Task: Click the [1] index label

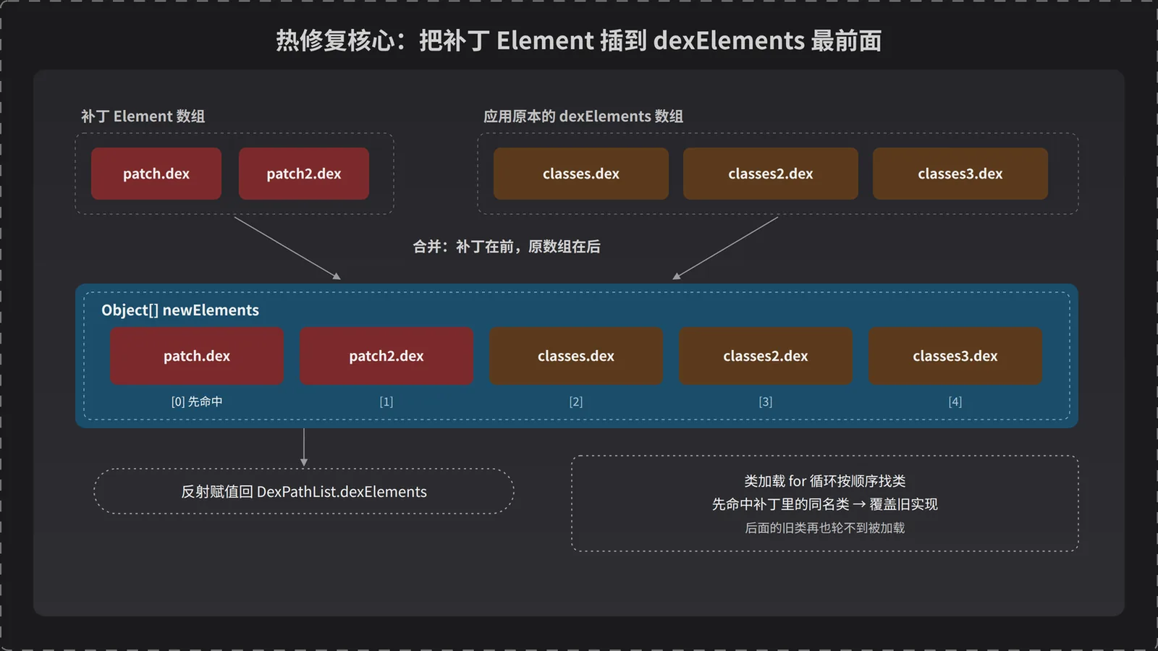Action: [x=386, y=401]
